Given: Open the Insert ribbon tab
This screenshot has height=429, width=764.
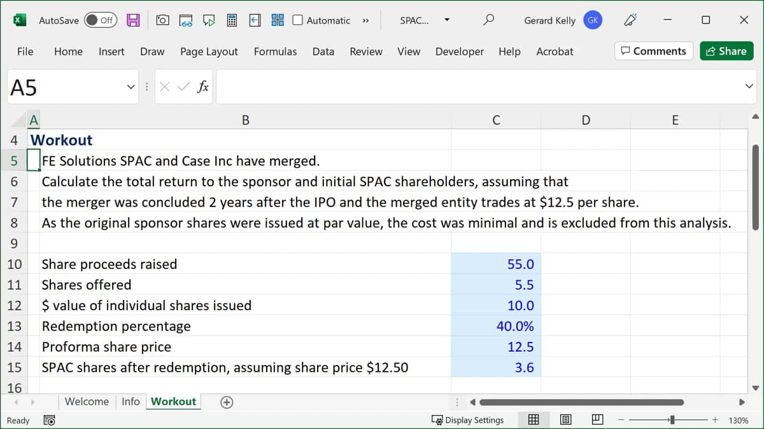Looking at the screenshot, I should click(x=111, y=51).
